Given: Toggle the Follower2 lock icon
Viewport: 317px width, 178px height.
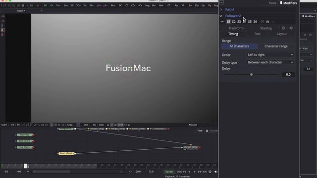Looking at the screenshot, I should pos(267,22).
